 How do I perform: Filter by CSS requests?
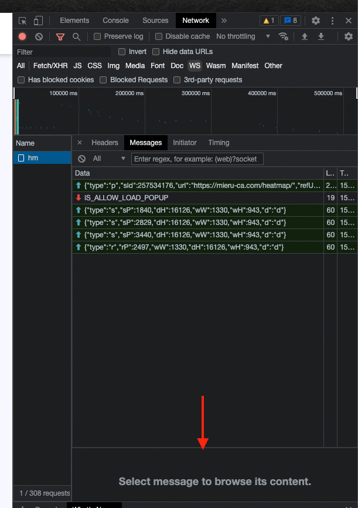[95, 66]
